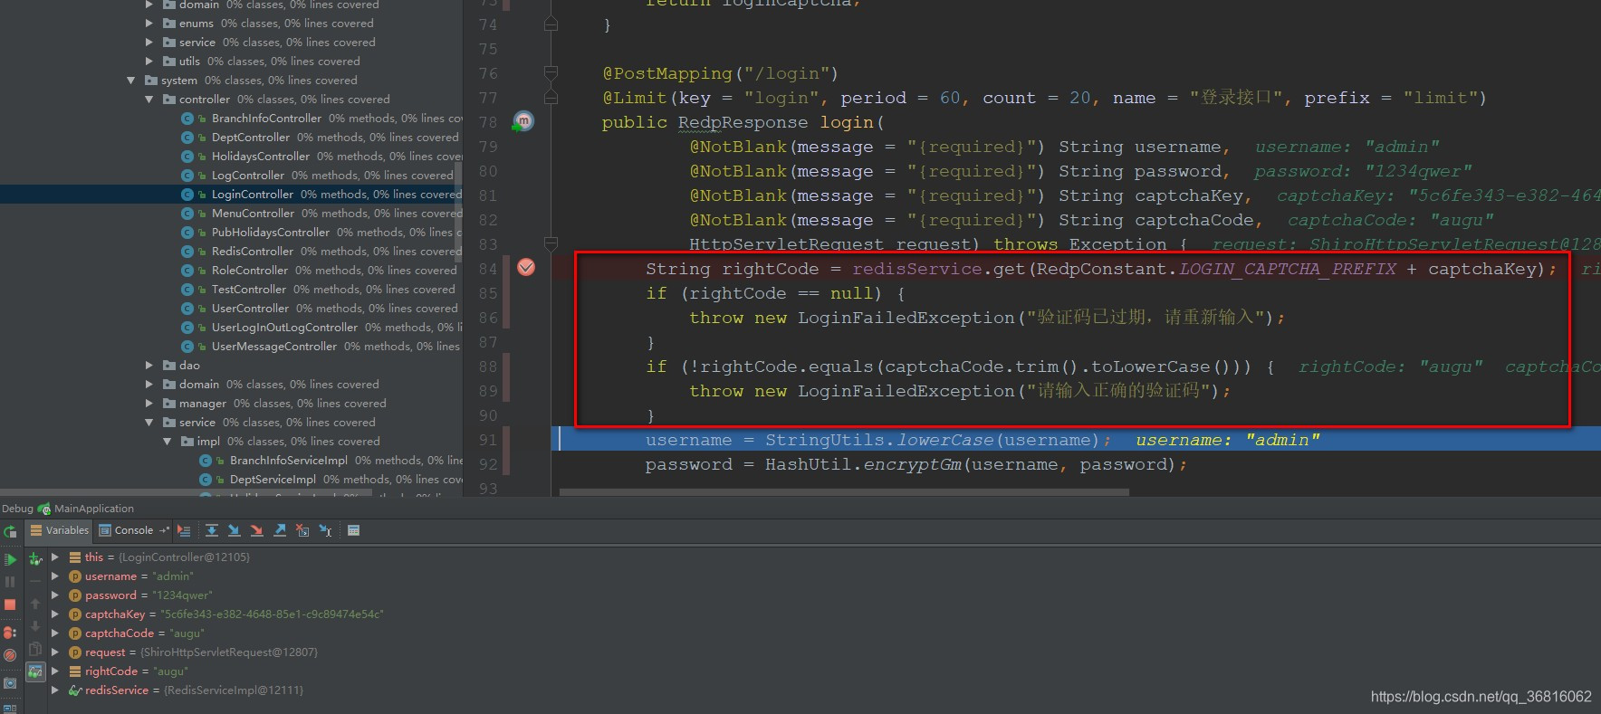Expand the password variable
The image size is (1601, 714).
[x=55, y=595]
